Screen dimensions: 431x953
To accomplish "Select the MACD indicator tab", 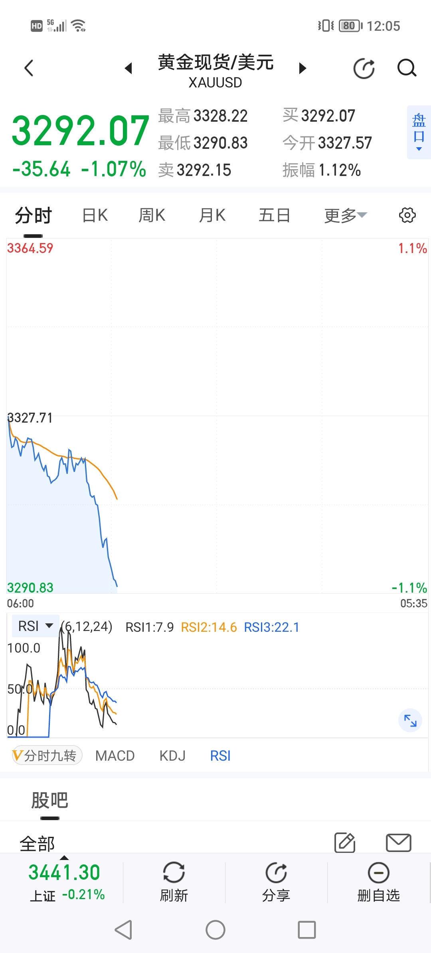I will click(115, 755).
